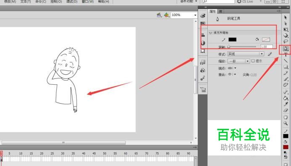The image size is (291, 166).
Task: Open the stage zoom 100% dropdown
Action: [x=195, y=15]
